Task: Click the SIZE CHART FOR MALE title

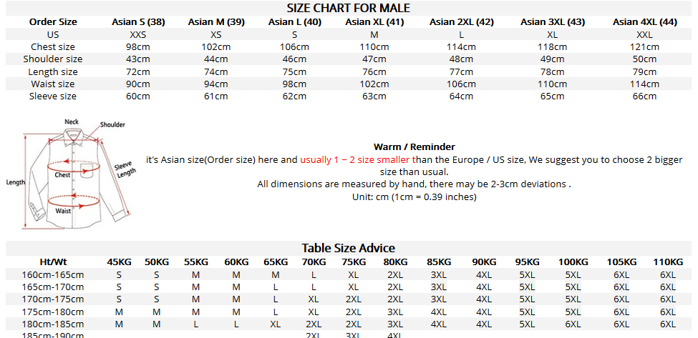Action: pyautogui.click(x=349, y=8)
